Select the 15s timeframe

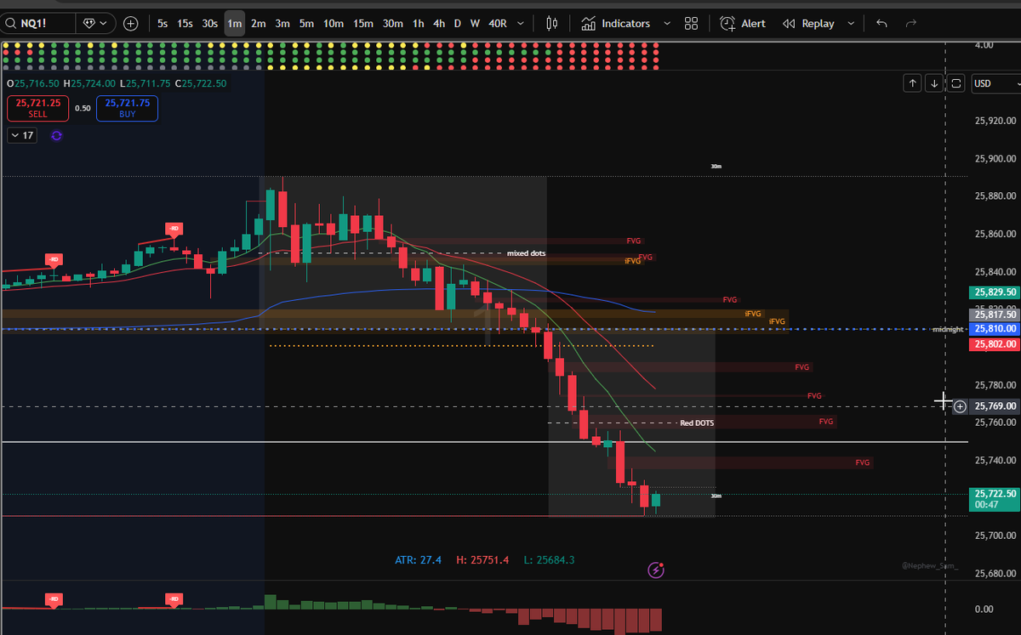(x=185, y=24)
